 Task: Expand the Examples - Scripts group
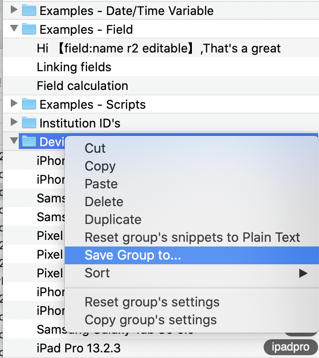coord(14,103)
